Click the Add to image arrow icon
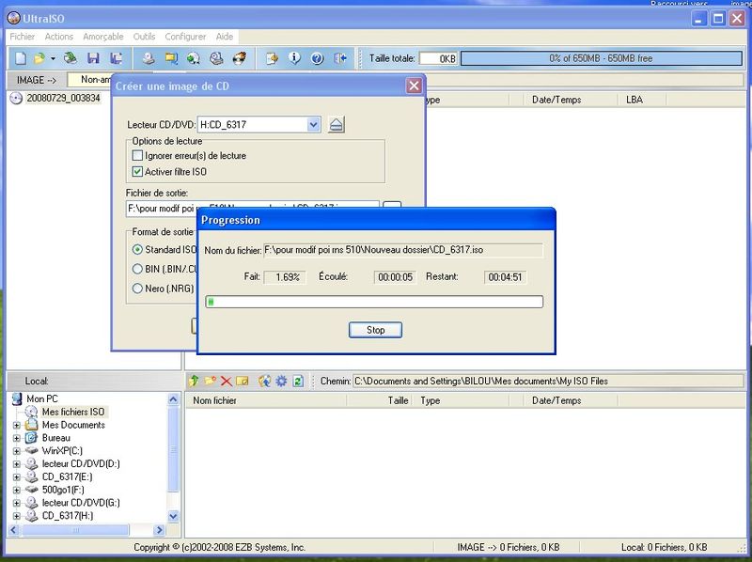Screen dimensions: 752x562 264,382
